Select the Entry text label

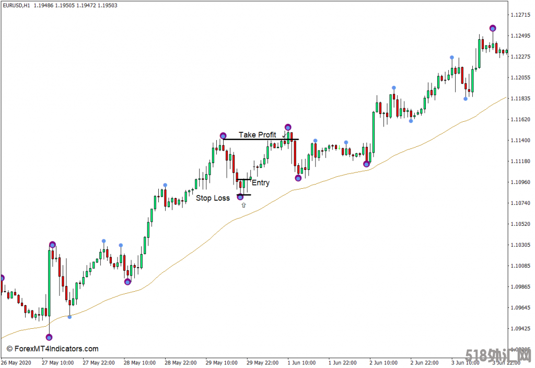[x=261, y=183]
